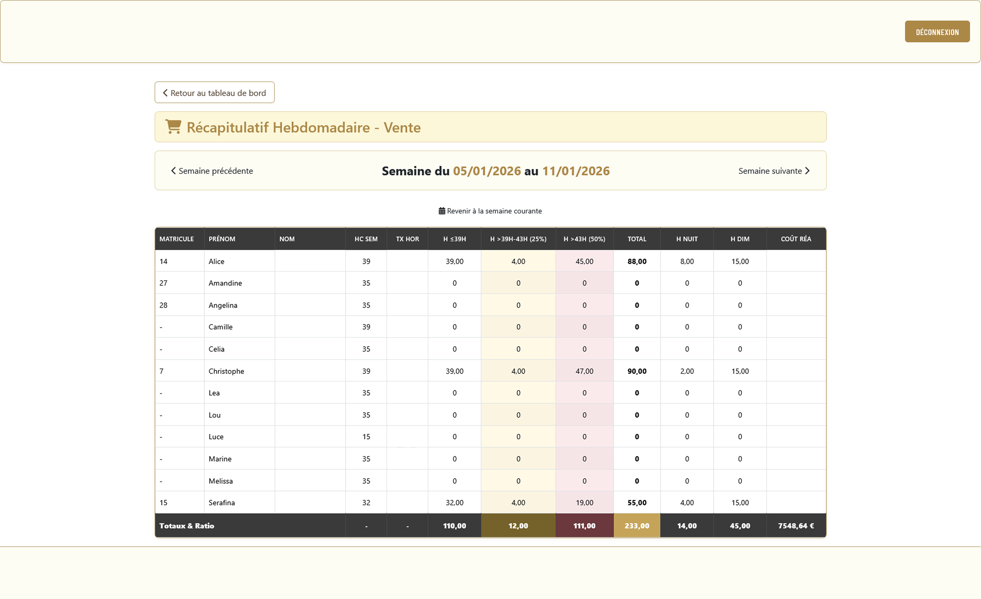The image size is (981, 599).
Task: Click Luce's HC SEM value 15
Action: (x=366, y=436)
